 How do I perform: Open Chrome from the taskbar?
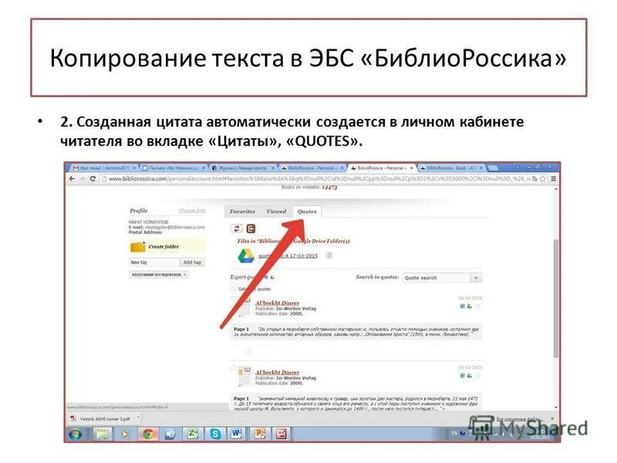coord(148,434)
